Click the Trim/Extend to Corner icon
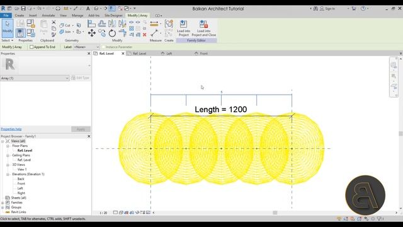 tap(122, 33)
